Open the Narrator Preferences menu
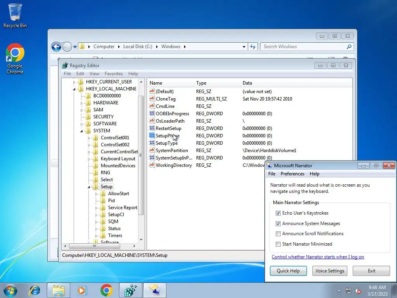 click(292, 173)
